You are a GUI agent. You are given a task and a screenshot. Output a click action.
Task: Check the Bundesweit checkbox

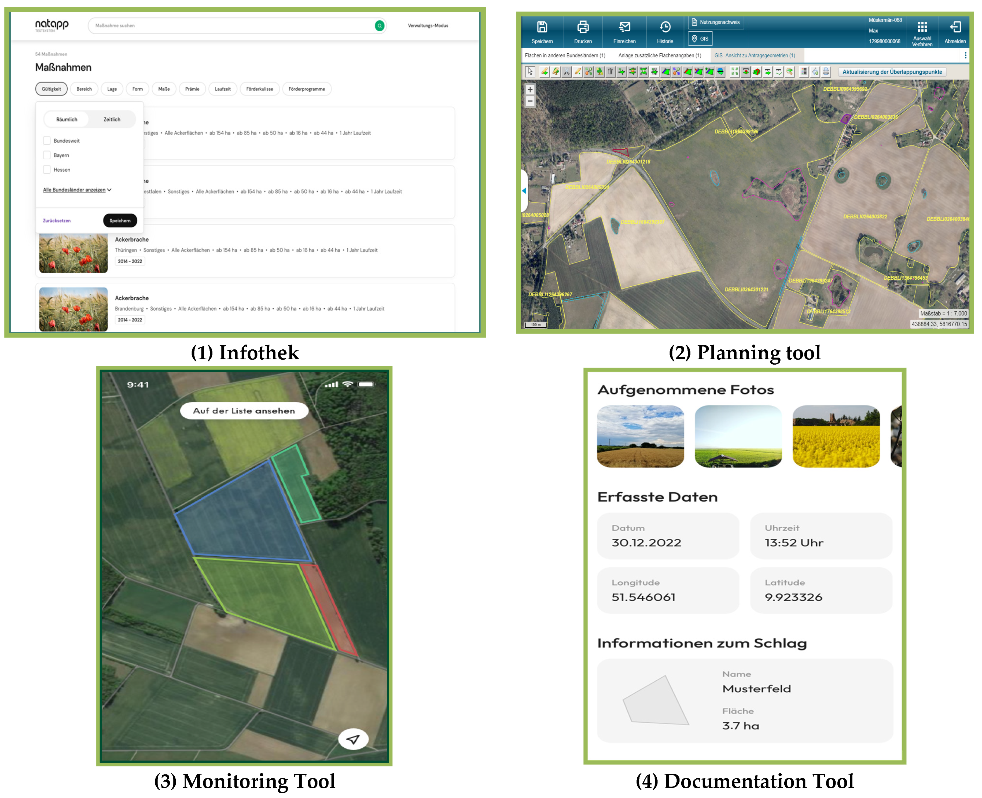pos(47,141)
